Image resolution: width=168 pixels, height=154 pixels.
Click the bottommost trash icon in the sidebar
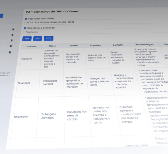click(x=10, y=52)
